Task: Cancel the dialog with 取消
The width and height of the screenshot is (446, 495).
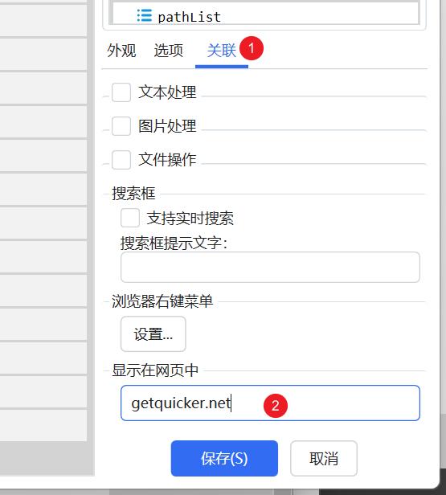Action: (x=324, y=458)
